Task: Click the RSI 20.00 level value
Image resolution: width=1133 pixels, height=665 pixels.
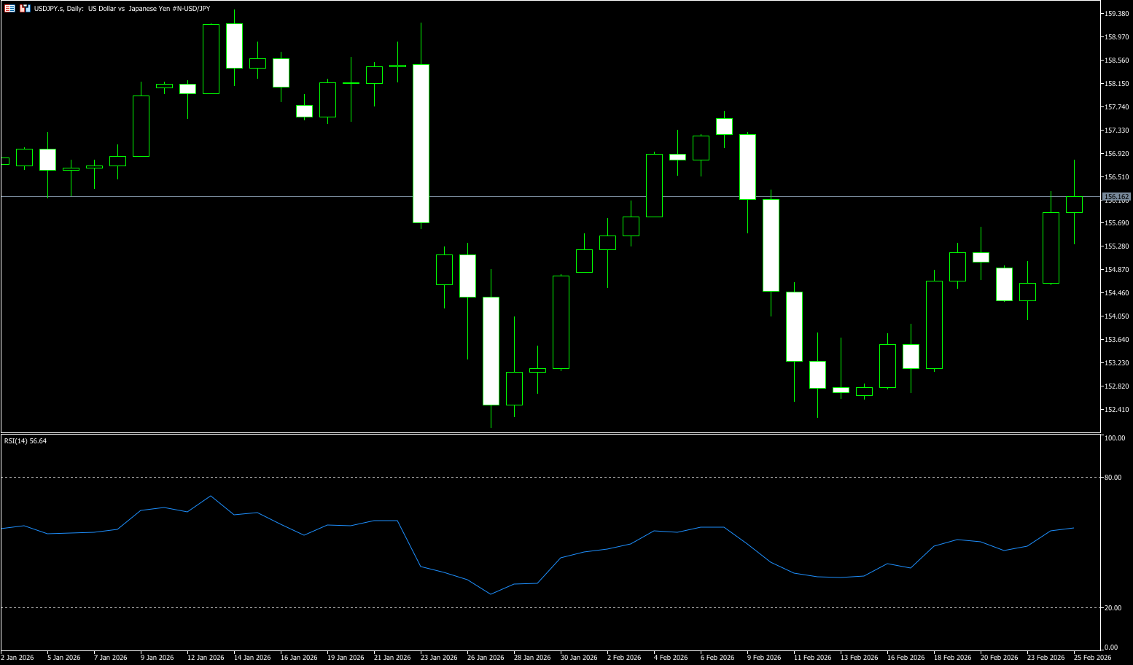Action: 1113,608
